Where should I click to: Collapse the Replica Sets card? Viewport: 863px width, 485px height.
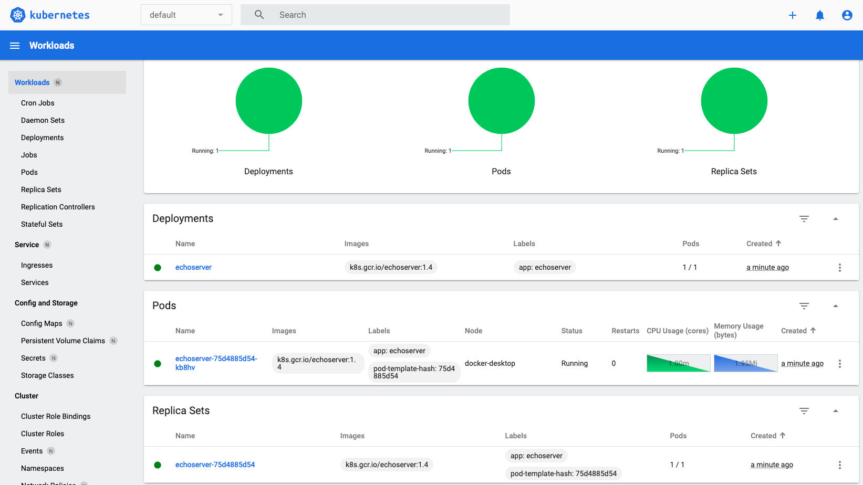click(x=836, y=411)
